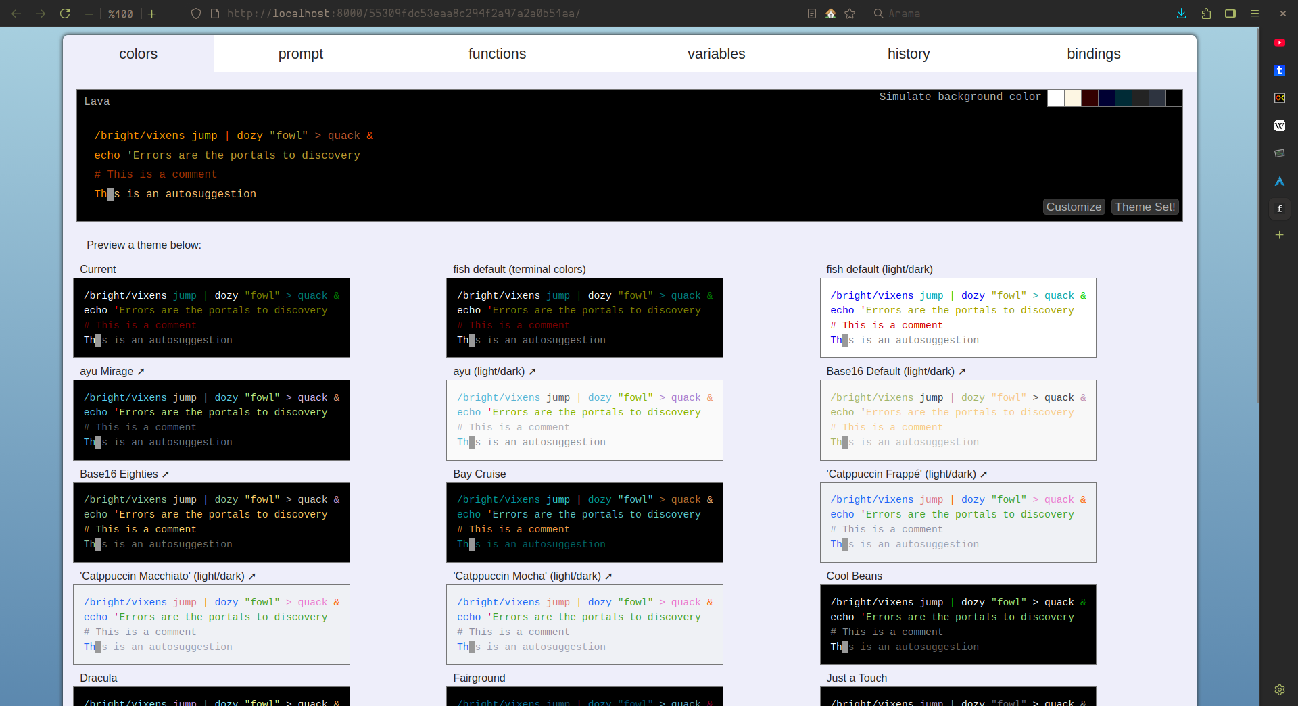The height and width of the screenshot is (706, 1298).
Task: Switch to the history tab
Action: 909,54
